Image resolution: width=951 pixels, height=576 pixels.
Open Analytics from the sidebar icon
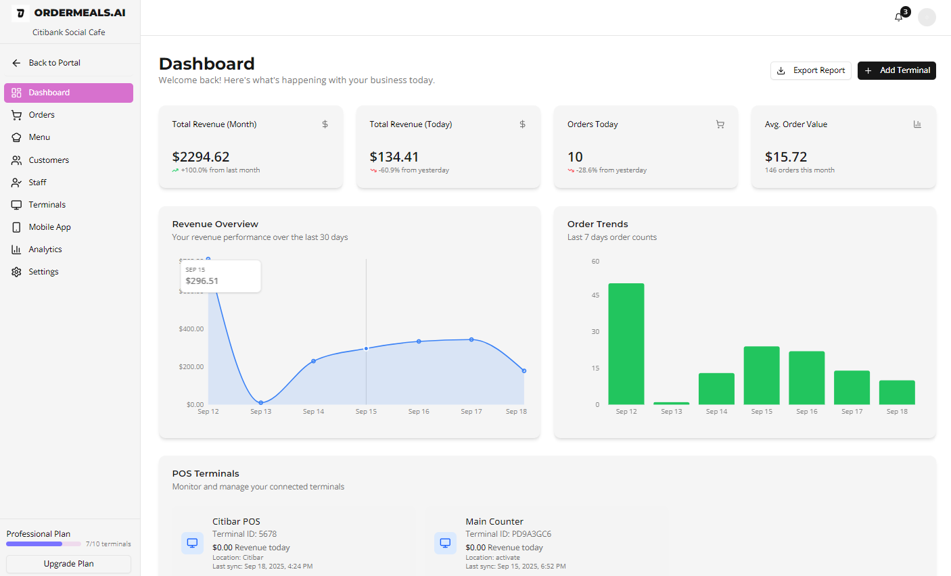coord(16,249)
